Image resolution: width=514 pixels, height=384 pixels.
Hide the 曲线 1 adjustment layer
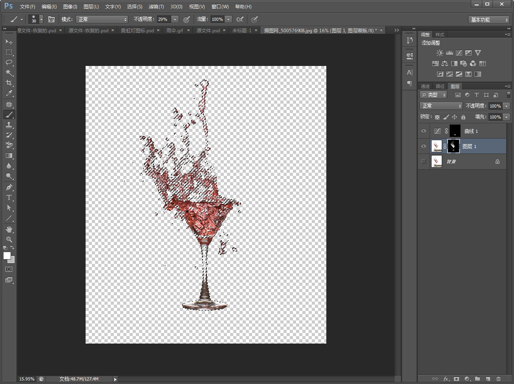click(424, 131)
